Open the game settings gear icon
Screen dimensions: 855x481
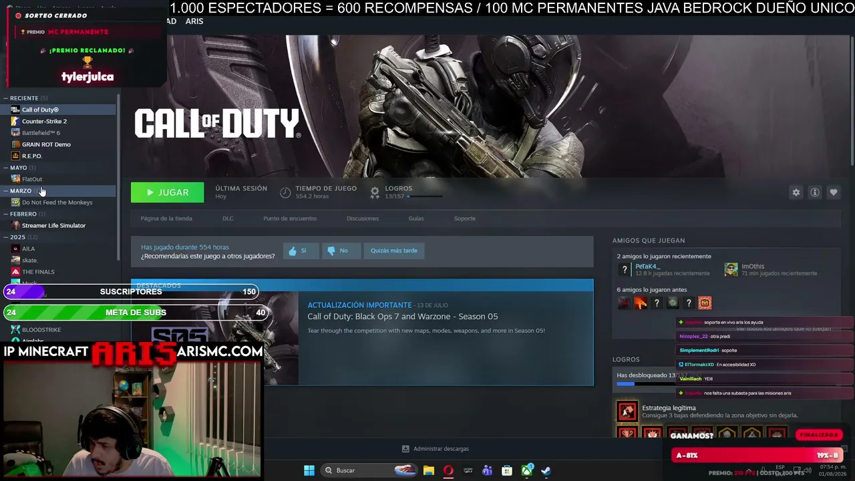click(x=796, y=192)
